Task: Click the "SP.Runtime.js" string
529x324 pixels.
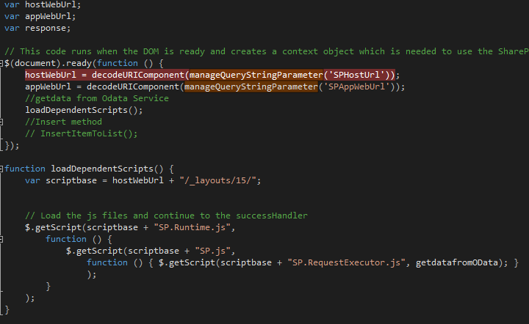Action: click(x=192, y=227)
